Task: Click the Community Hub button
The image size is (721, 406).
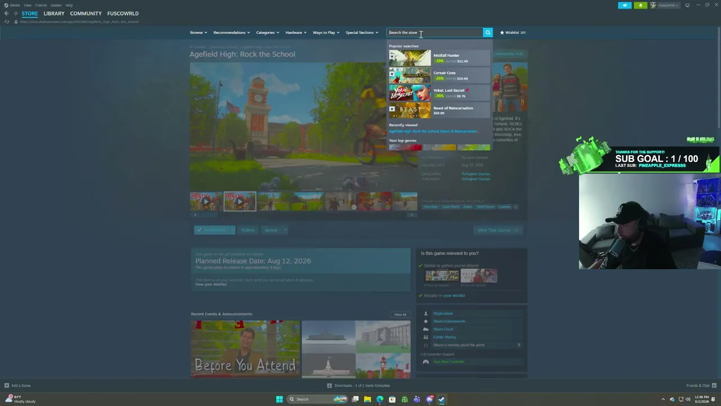Action: coord(509,54)
